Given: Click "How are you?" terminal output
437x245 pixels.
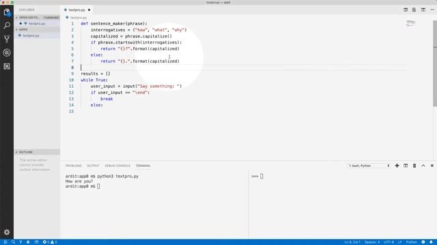Looking at the screenshot, I should [x=79, y=182].
